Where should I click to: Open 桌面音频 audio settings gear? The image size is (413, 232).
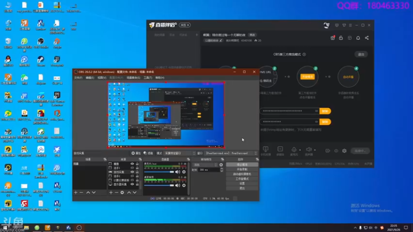click(x=184, y=185)
